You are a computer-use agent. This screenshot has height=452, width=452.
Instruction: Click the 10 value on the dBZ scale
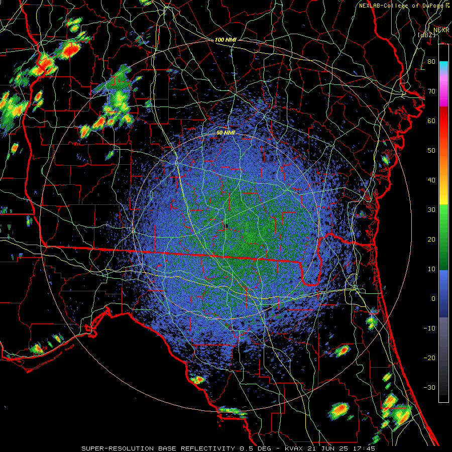click(x=431, y=269)
